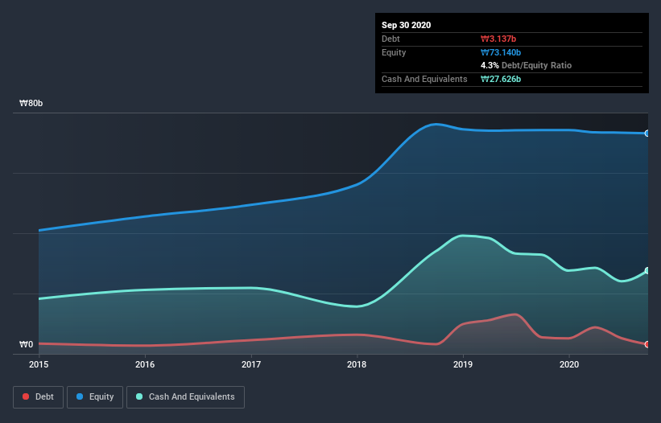Click the ₩0 axis label
This screenshot has width=661, height=423.
[x=26, y=344]
